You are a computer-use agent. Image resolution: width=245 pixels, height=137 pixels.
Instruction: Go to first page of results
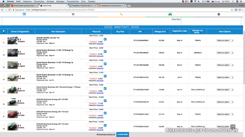pos(106,27)
